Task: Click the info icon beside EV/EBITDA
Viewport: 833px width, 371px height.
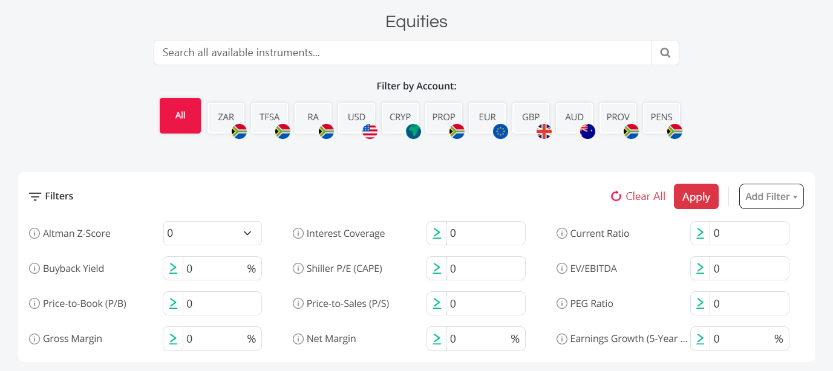Action: pos(562,268)
